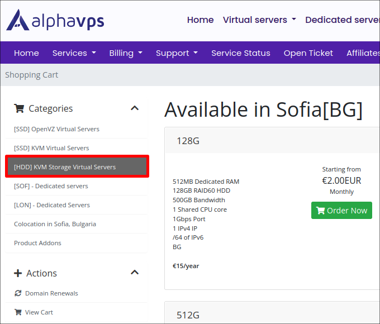The image size is (380, 324).
Task: Click the Shopping Cart breadcrumb text
Action: click(31, 75)
